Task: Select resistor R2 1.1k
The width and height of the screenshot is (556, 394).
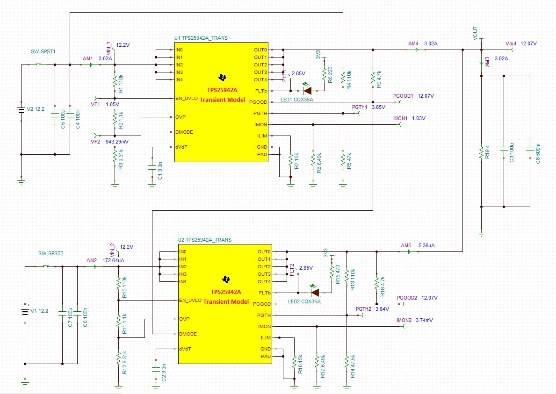Action: tap(115, 119)
